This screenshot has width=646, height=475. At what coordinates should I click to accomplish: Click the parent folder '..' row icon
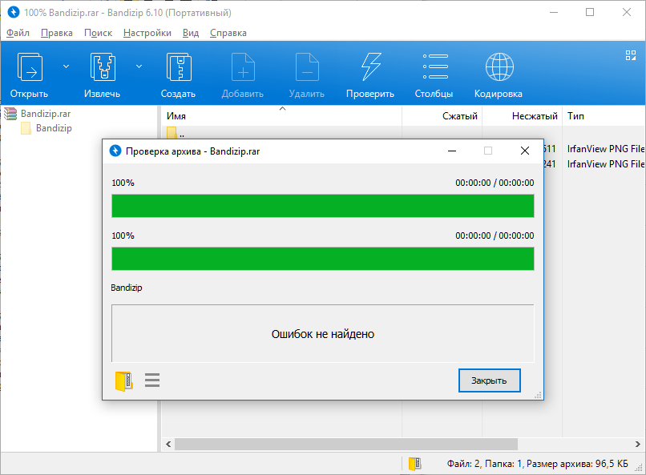(172, 132)
